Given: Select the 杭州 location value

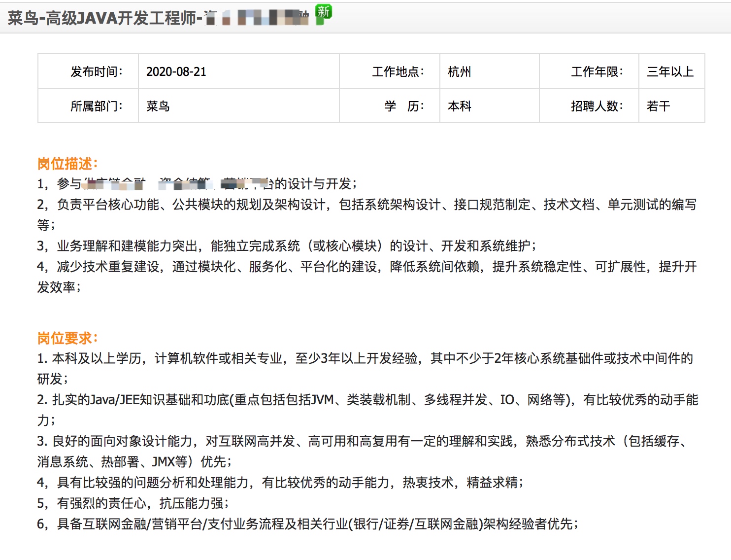Looking at the screenshot, I should (459, 72).
